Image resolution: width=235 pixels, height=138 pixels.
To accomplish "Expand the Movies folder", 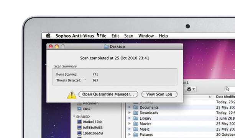I will (x=129, y=123).
